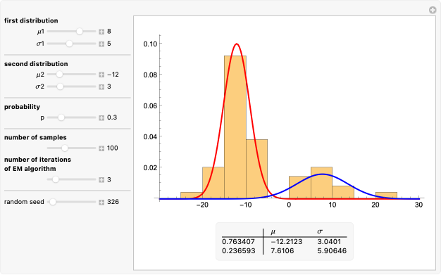
Task: Click the estimated sigma 5.90646
Action: [x=332, y=250]
